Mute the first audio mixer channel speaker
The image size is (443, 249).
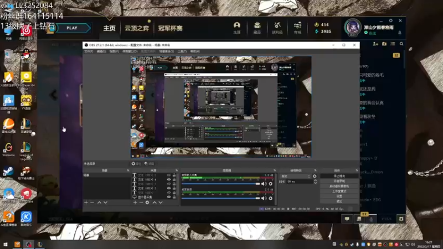coord(264,184)
